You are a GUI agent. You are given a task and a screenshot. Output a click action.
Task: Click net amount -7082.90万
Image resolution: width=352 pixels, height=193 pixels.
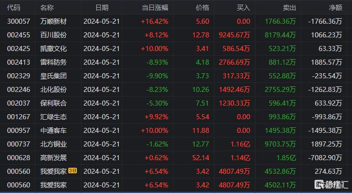[x=325, y=158]
